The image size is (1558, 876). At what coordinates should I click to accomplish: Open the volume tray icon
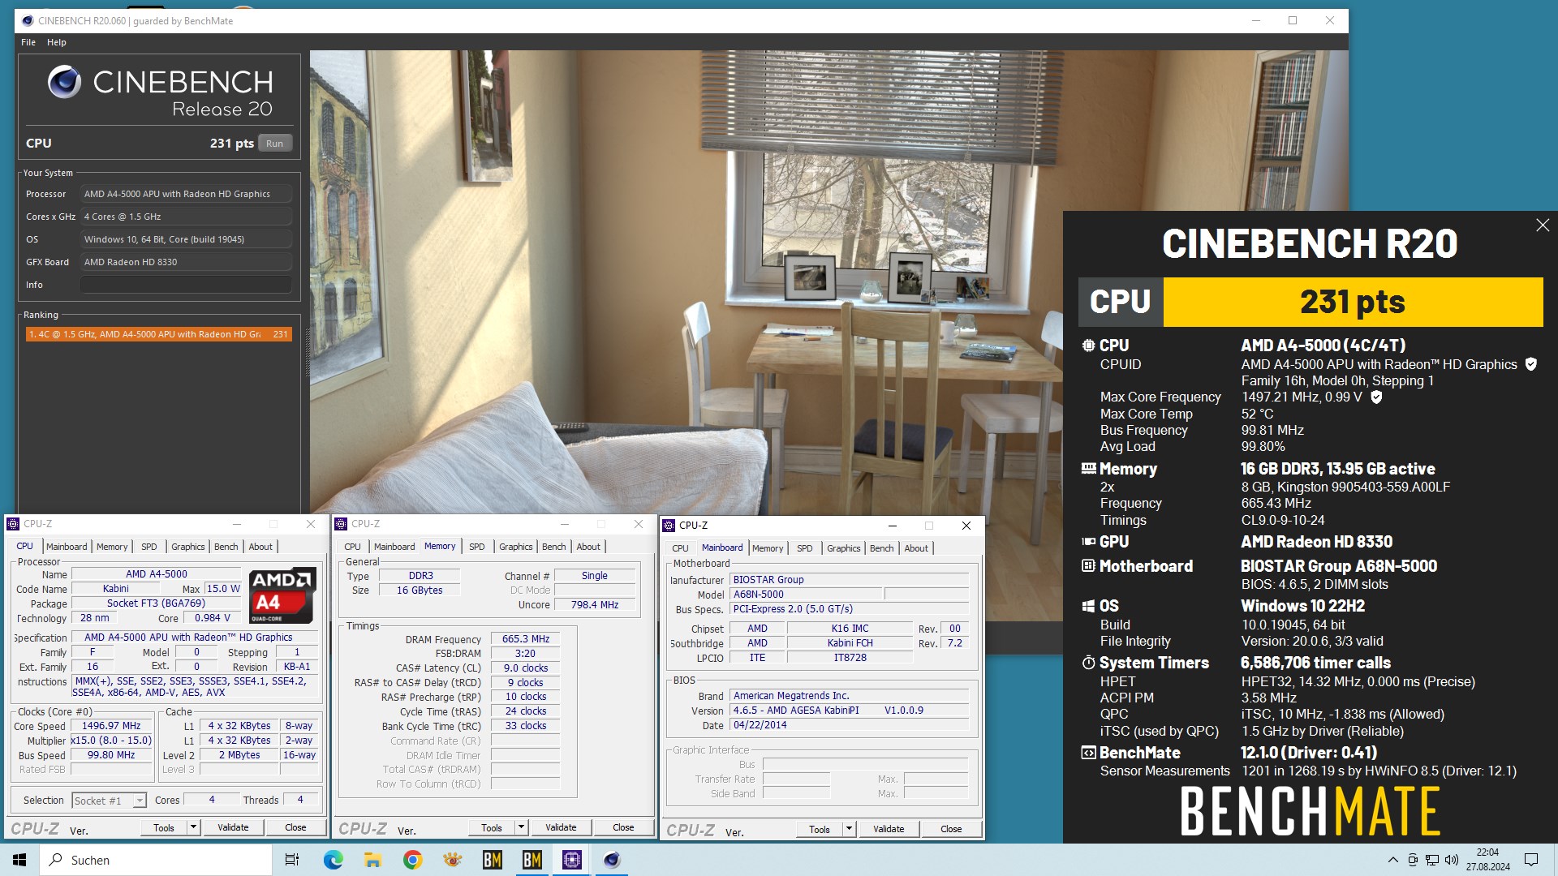point(1452,860)
